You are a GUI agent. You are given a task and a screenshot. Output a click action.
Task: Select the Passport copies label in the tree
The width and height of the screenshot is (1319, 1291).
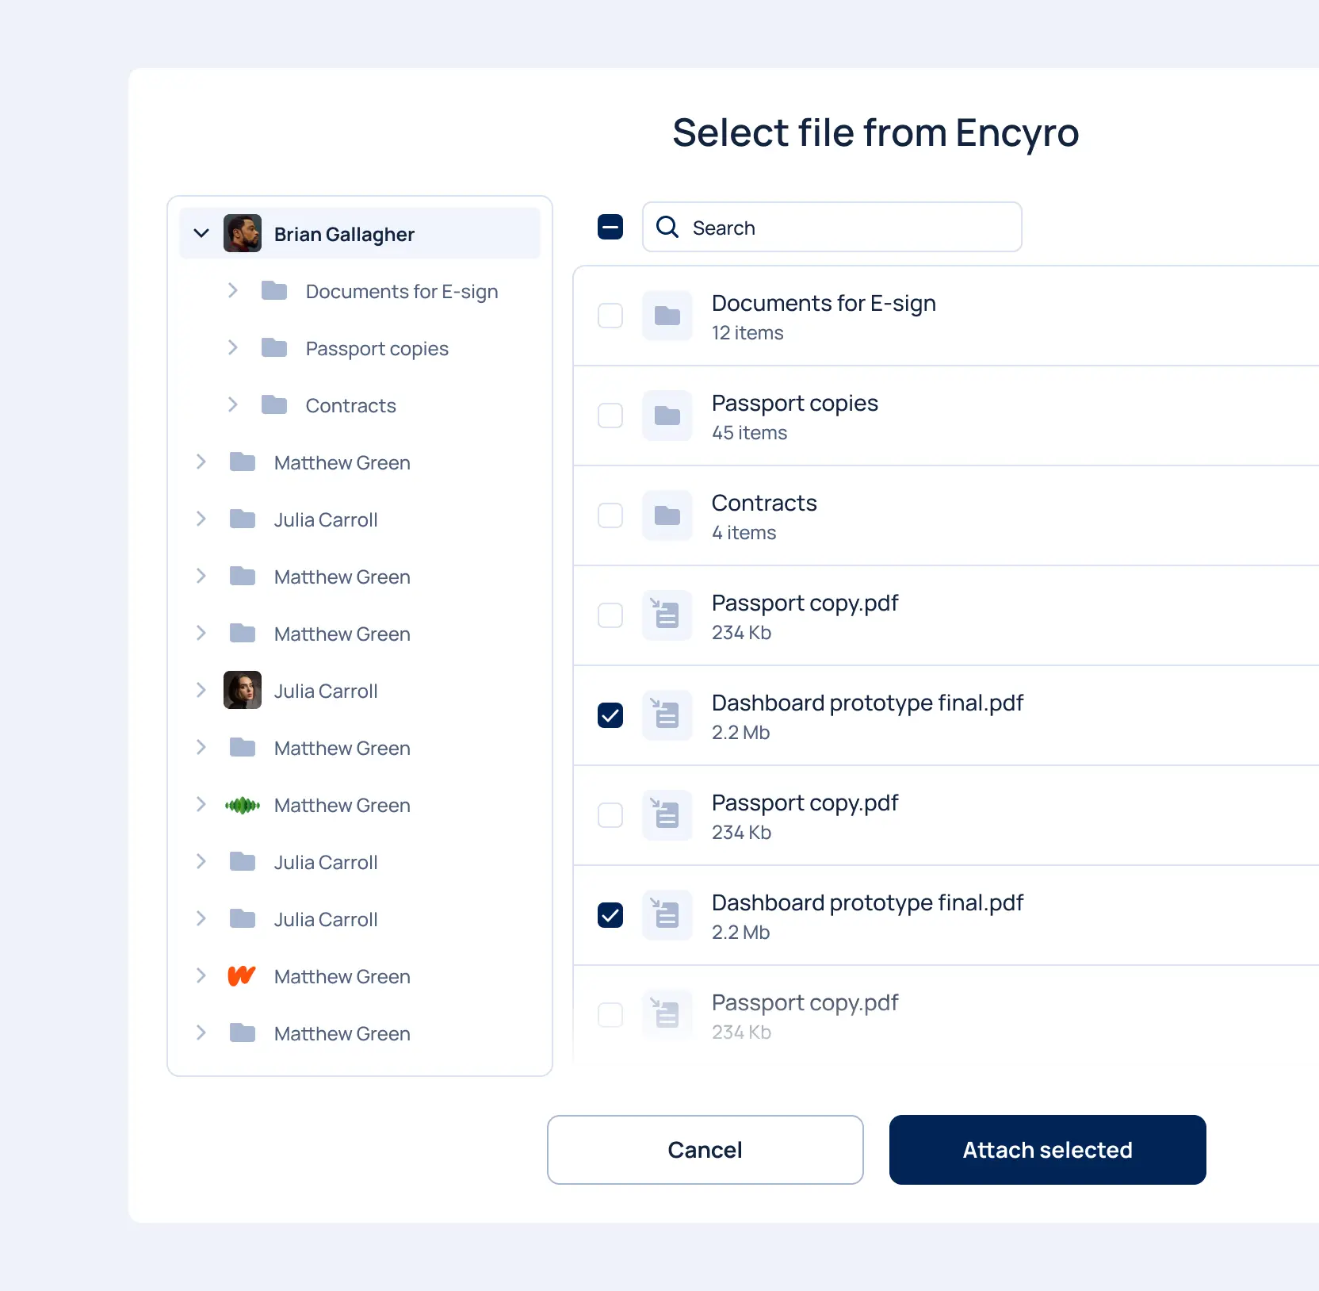pyautogui.click(x=377, y=349)
